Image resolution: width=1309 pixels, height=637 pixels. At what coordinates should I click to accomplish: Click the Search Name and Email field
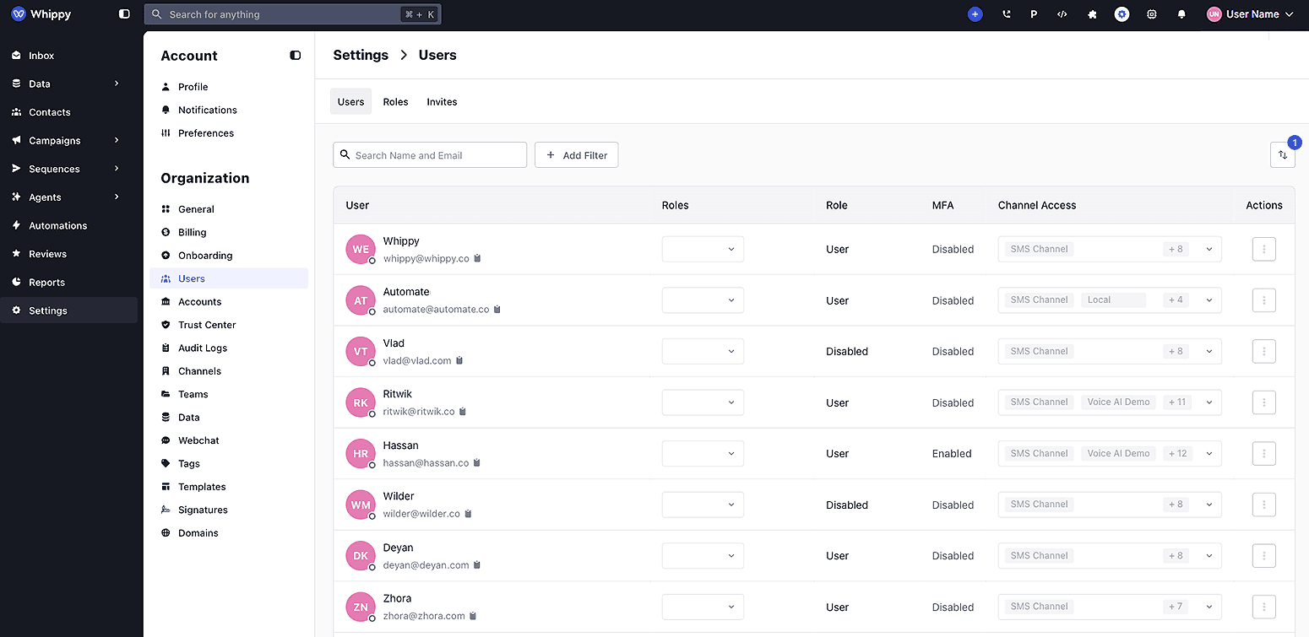pos(429,154)
